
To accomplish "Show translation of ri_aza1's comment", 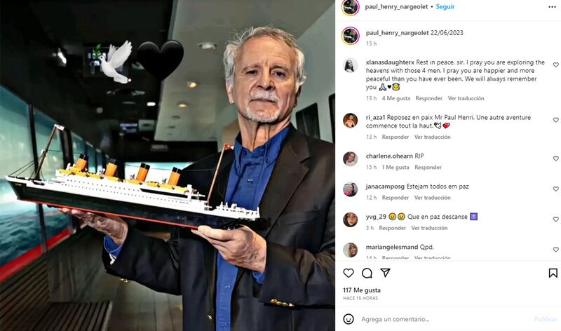I will [x=432, y=137].
